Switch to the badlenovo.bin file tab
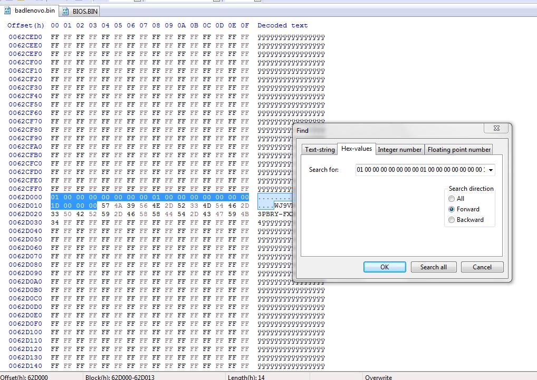 pos(30,11)
